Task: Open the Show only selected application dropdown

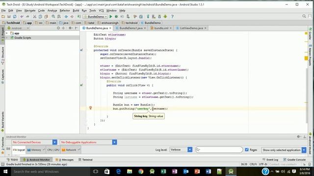Action: coord(284,150)
